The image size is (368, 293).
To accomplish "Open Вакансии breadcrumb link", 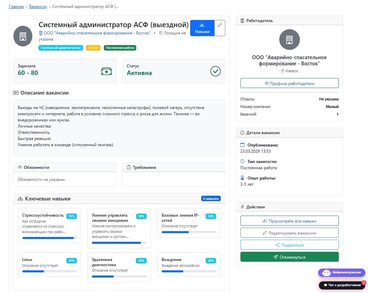I will click(x=38, y=7).
